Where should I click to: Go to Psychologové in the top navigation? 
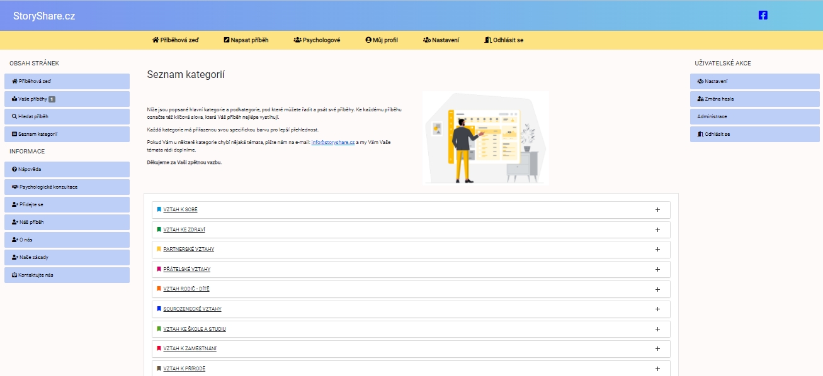(317, 40)
